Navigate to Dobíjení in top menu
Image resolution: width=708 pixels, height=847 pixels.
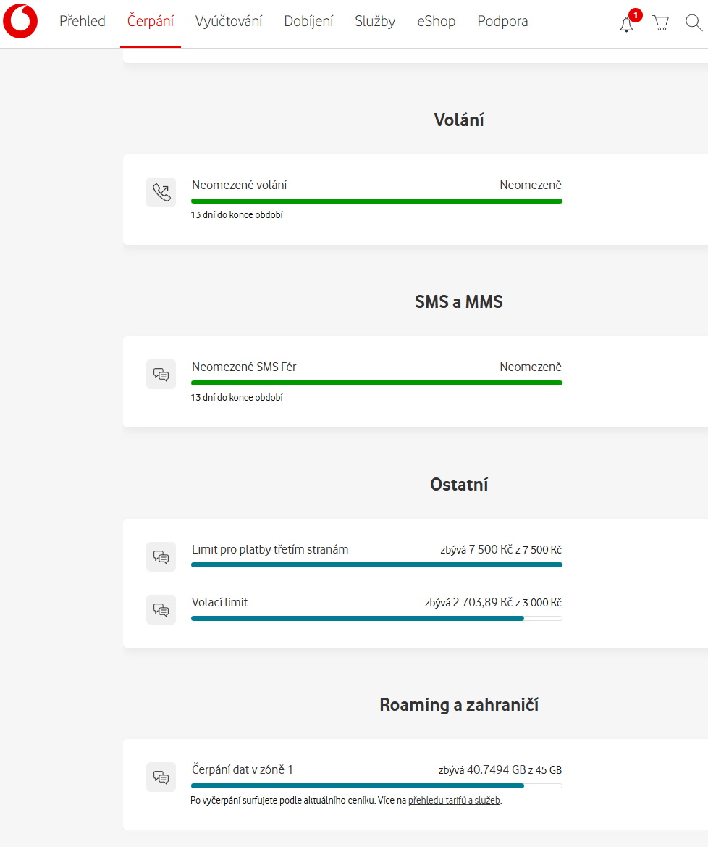(x=308, y=22)
